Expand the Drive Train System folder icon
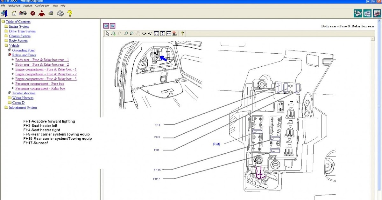 (6, 31)
